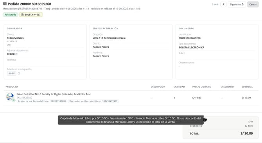
Task: Click the CANTIDAD column header
Action: click(x=179, y=87)
